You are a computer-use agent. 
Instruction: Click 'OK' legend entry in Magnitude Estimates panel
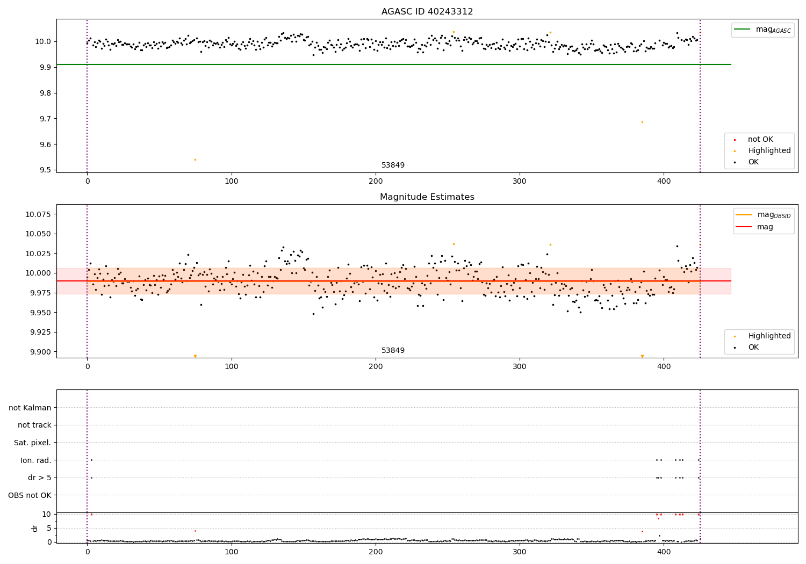tap(747, 348)
